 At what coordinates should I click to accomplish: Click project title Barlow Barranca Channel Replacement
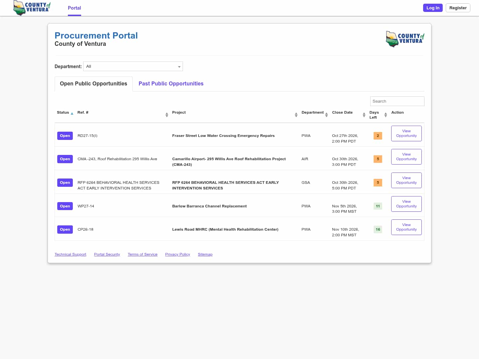[209, 206]
